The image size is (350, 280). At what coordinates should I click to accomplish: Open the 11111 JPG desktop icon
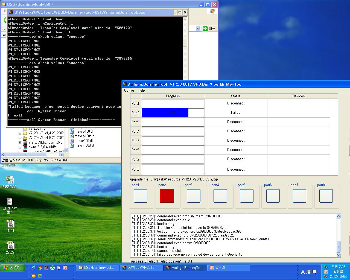(10, 226)
